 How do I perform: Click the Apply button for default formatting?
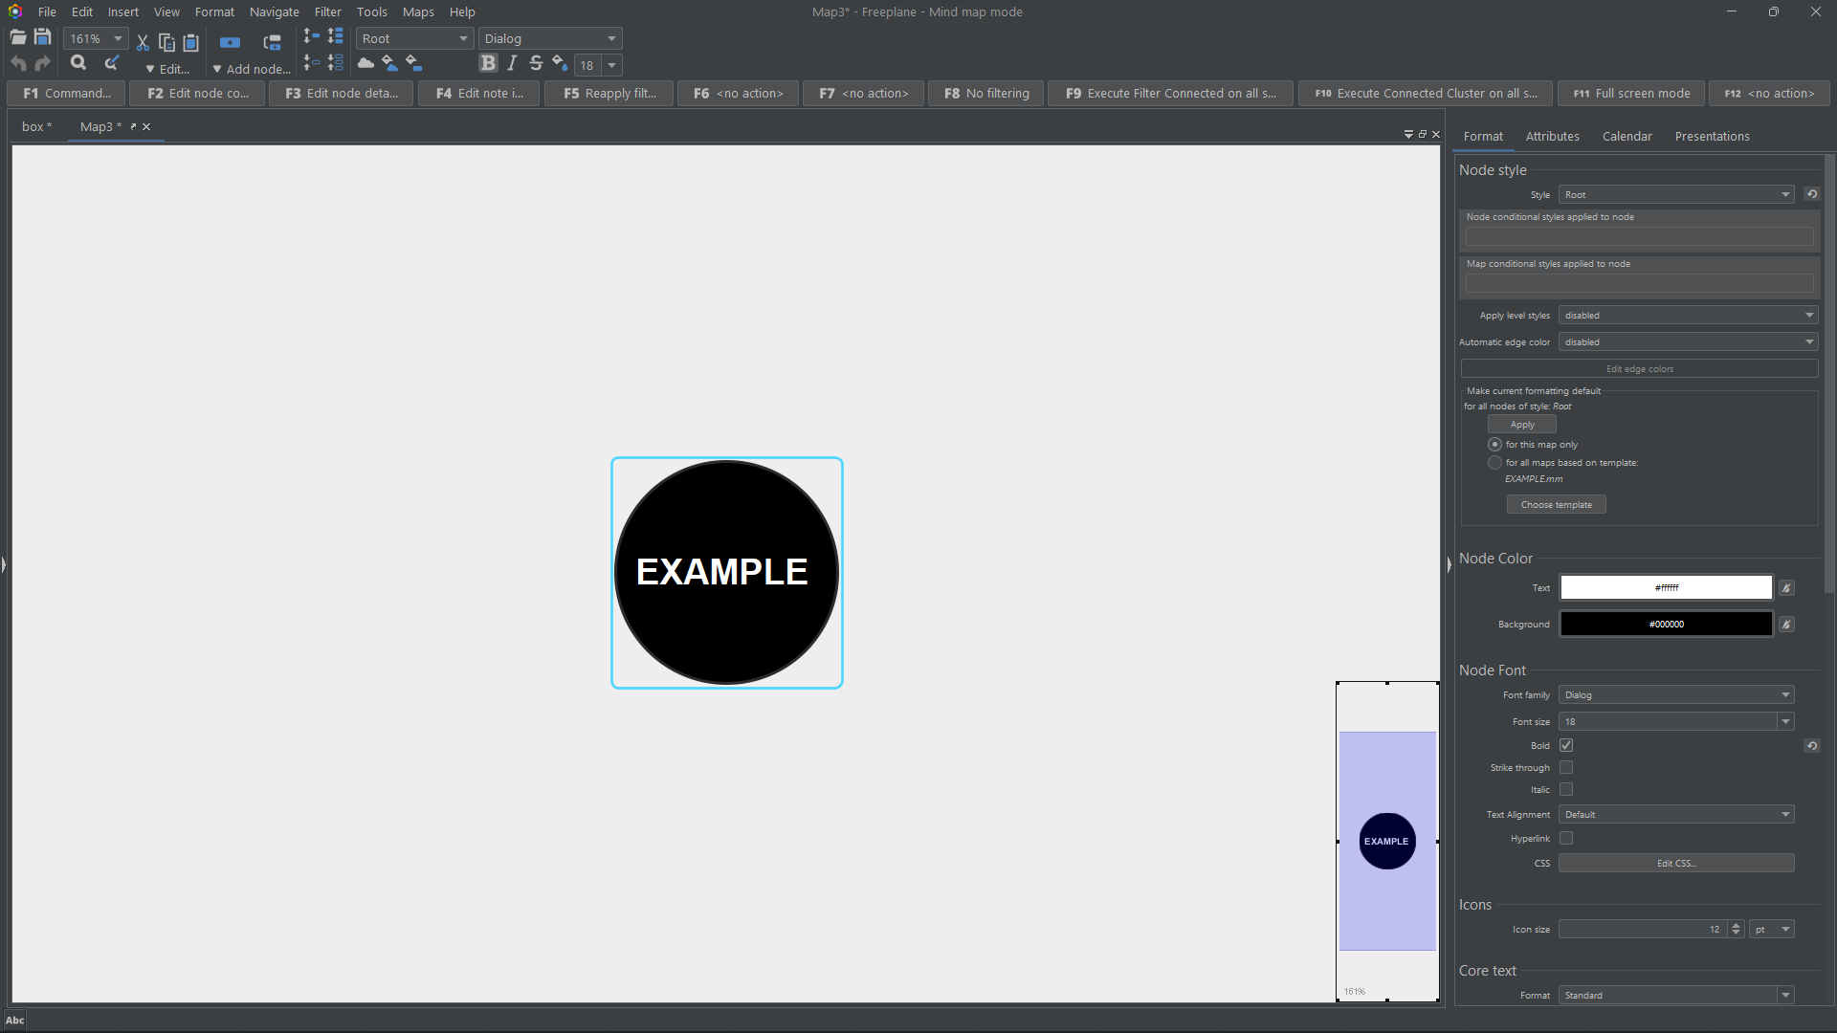pyautogui.click(x=1521, y=424)
